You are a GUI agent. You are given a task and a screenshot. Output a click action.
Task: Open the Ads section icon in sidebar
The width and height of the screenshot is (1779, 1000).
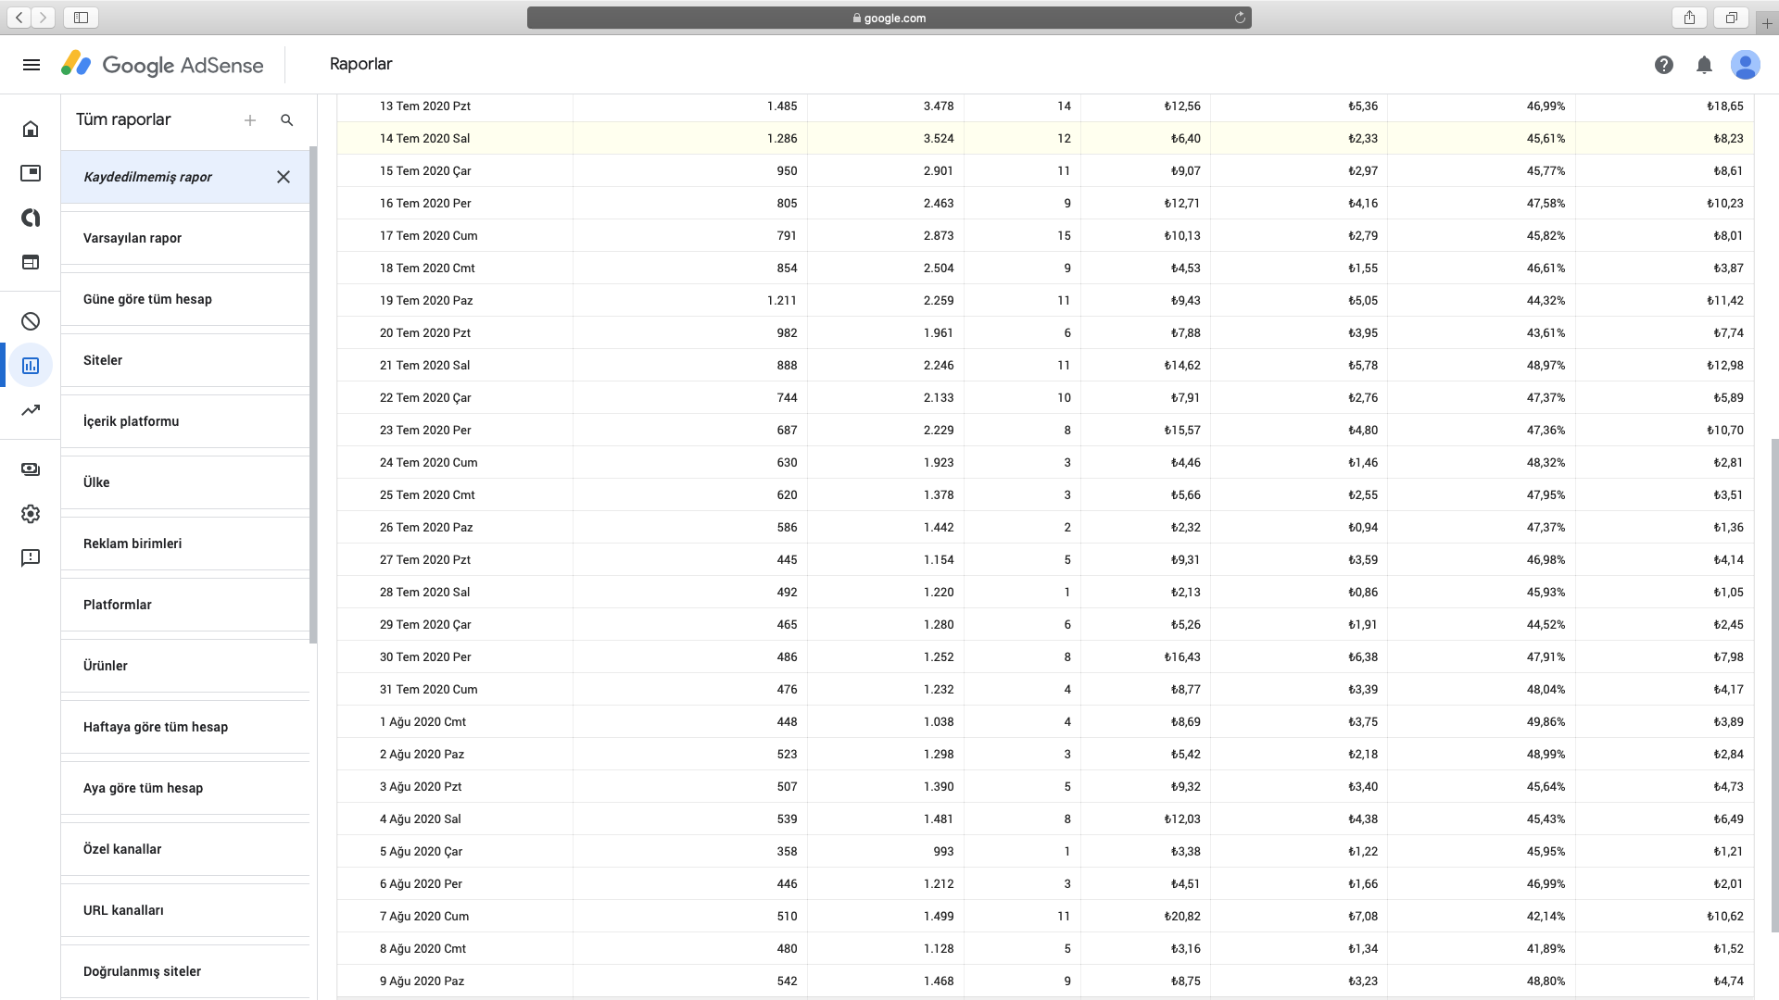pyautogui.click(x=31, y=173)
